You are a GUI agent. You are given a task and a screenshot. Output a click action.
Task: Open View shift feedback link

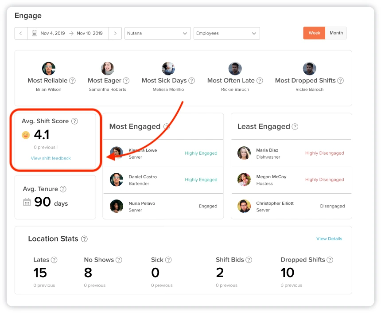pos(51,158)
